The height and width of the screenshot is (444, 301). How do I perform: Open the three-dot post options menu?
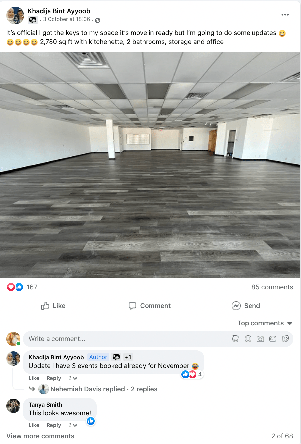[x=285, y=15]
